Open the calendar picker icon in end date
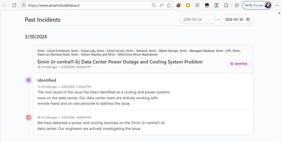The image size is (282, 142). click(x=248, y=20)
